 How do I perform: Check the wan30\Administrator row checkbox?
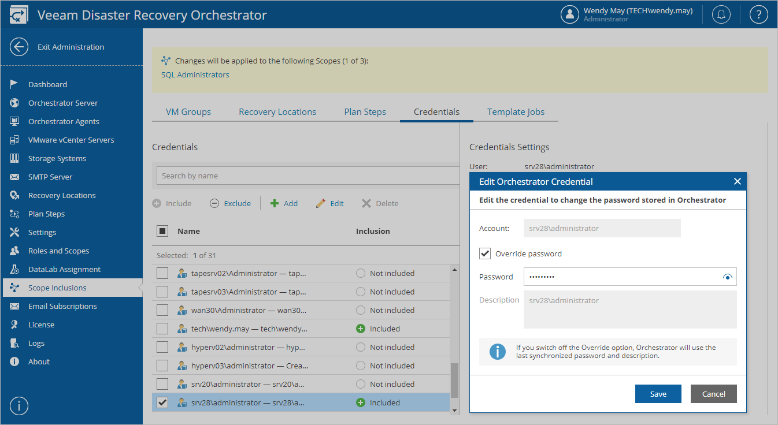point(162,310)
